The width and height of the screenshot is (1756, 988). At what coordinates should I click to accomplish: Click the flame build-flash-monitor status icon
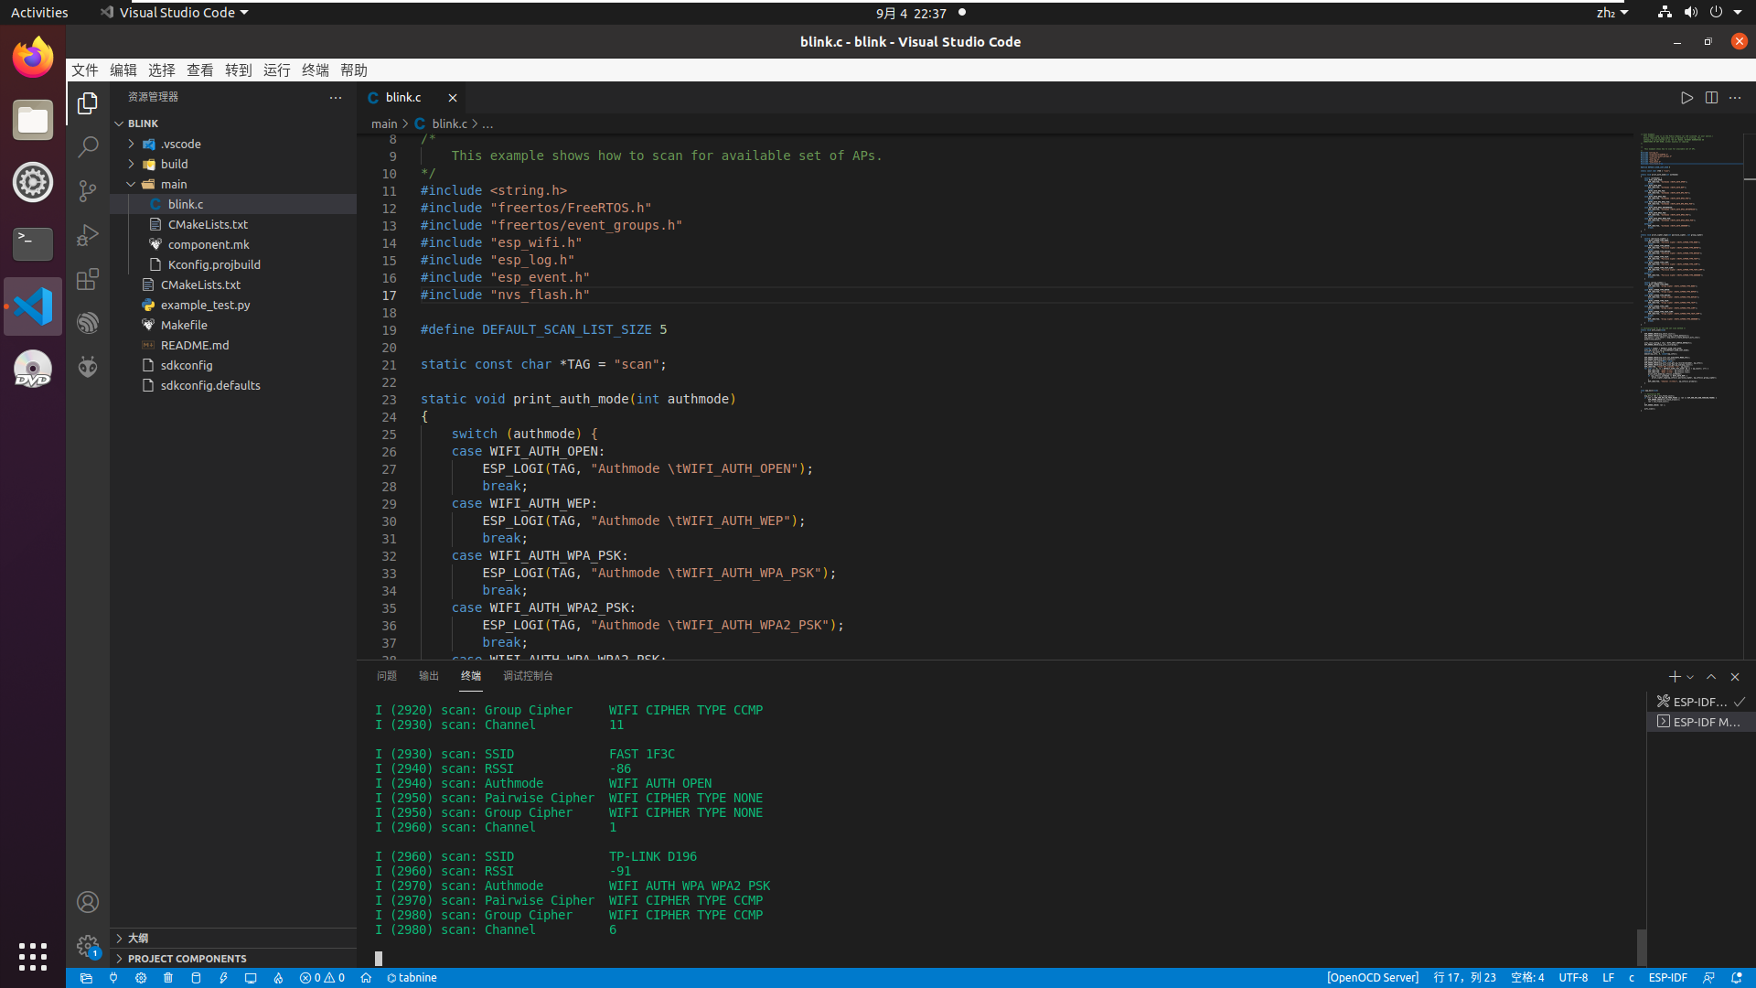pos(278,978)
